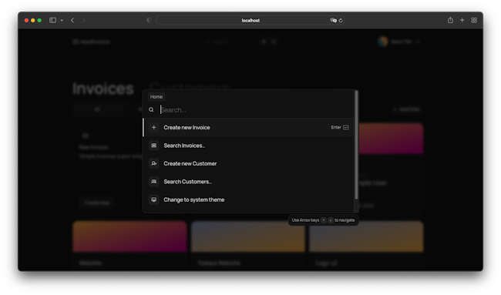Click the command palette scrollbar

point(356,146)
